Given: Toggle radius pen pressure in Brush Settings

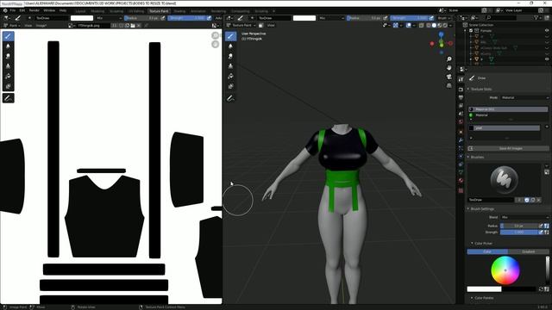Looking at the screenshot, I should (x=541, y=226).
